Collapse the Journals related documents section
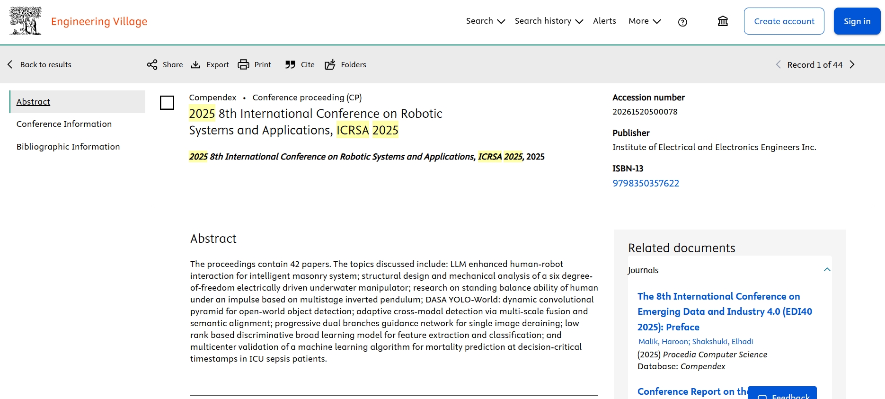The height and width of the screenshot is (399, 885). (827, 270)
